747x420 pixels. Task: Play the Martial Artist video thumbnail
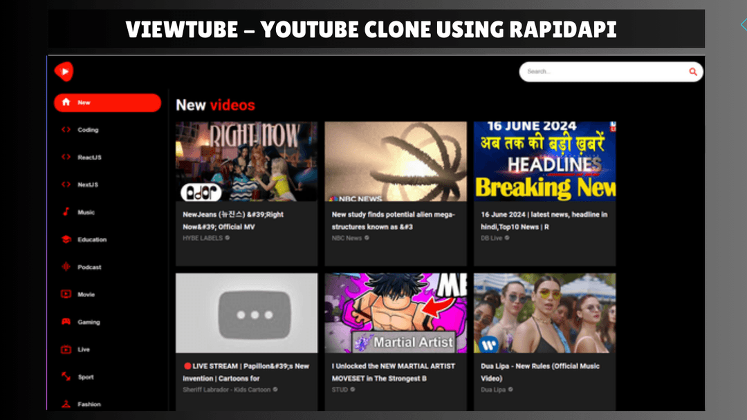(x=396, y=313)
